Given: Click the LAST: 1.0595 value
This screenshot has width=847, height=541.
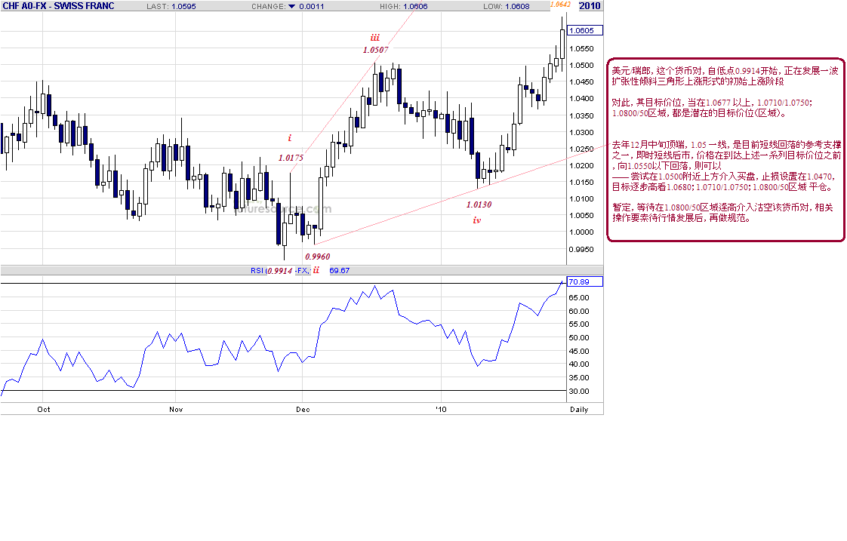Looking at the screenshot, I should click(x=171, y=7).
